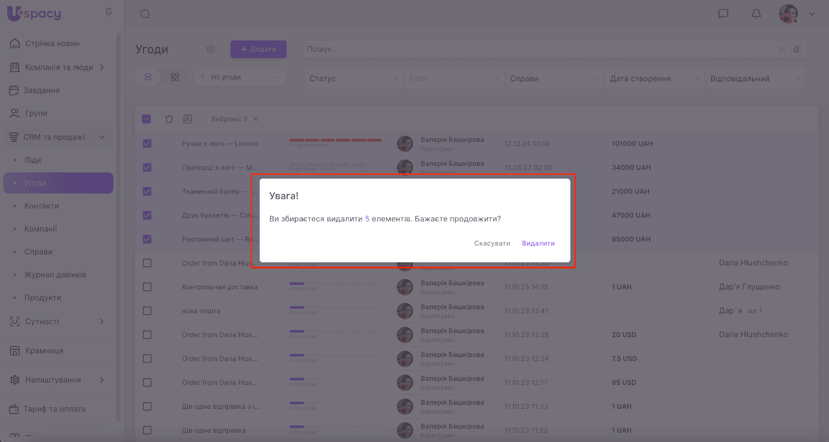Toggle the select-all checkbox in the header

point(147,119)
